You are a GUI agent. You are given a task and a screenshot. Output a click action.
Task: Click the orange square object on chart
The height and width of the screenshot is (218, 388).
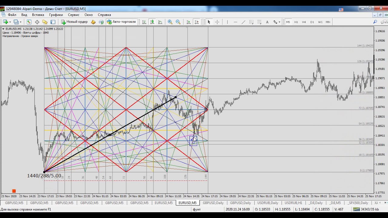point(14,191)
